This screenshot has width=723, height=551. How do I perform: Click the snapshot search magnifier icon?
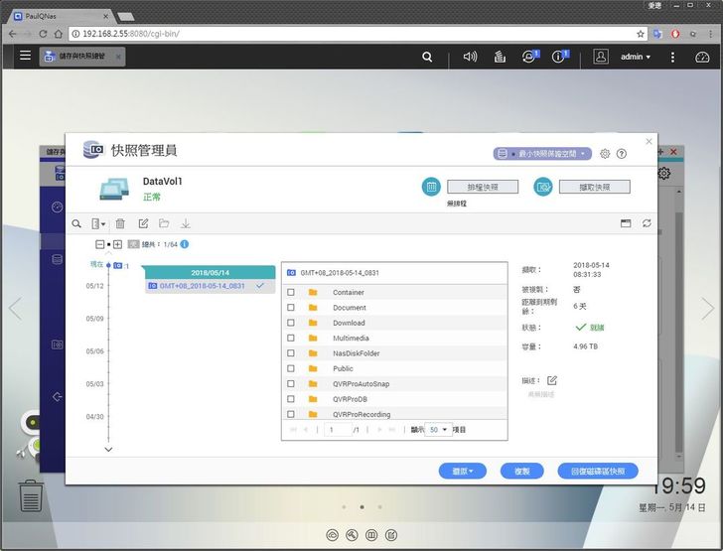click(76, 224)
